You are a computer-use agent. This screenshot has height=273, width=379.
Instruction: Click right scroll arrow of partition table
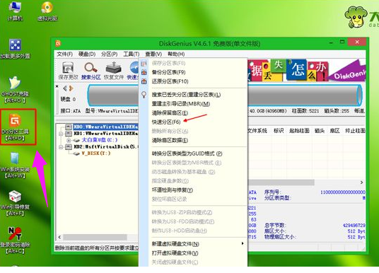[361, 182]
